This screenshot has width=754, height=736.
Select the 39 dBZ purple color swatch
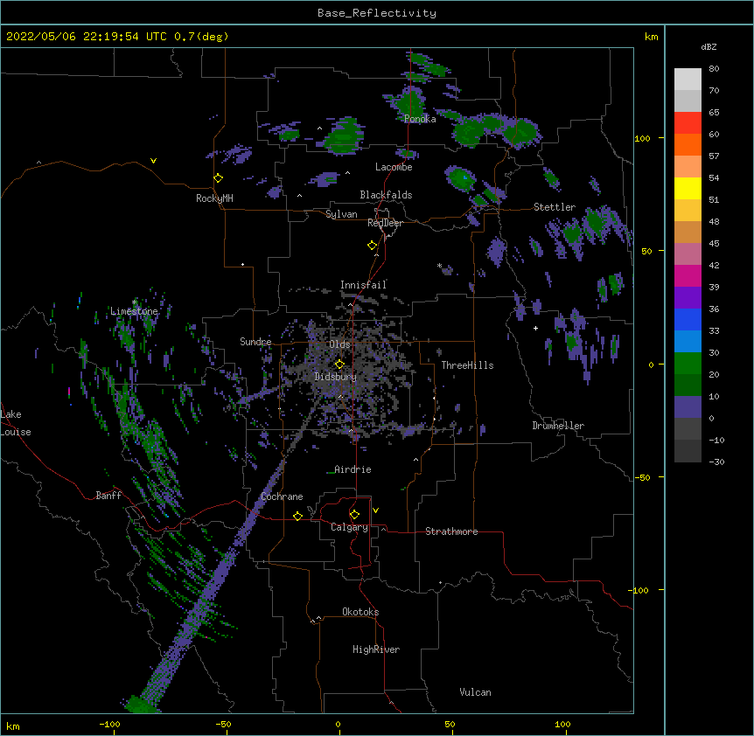tap(688, 297)
